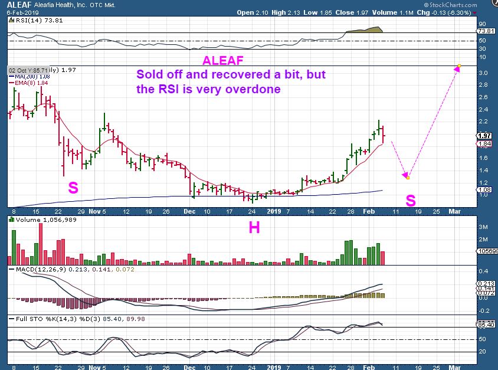
Task: Click the 1.4 price axis label
Action: (x=483, y=171)
